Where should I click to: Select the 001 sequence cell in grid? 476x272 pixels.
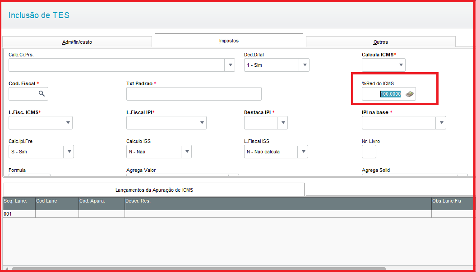coord(19,214)
